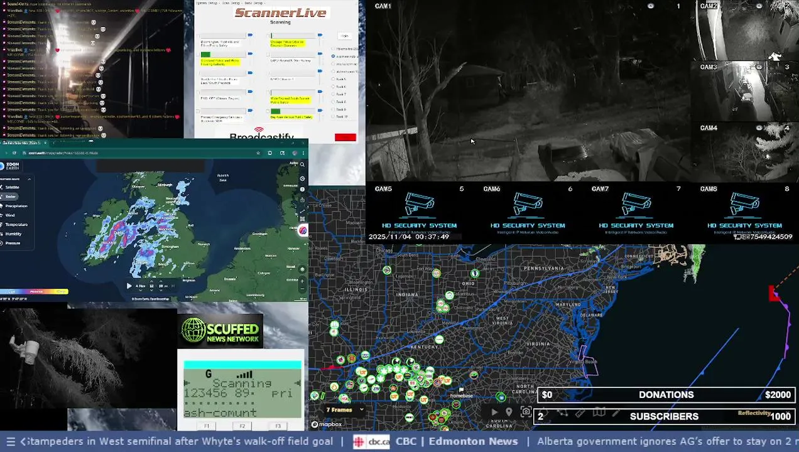Bookmark page with browser star icon

(258, 153)
